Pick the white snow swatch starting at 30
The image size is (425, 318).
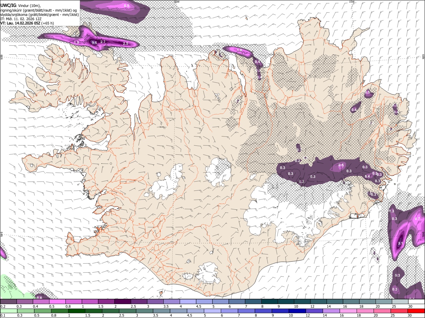pos(417,302)
